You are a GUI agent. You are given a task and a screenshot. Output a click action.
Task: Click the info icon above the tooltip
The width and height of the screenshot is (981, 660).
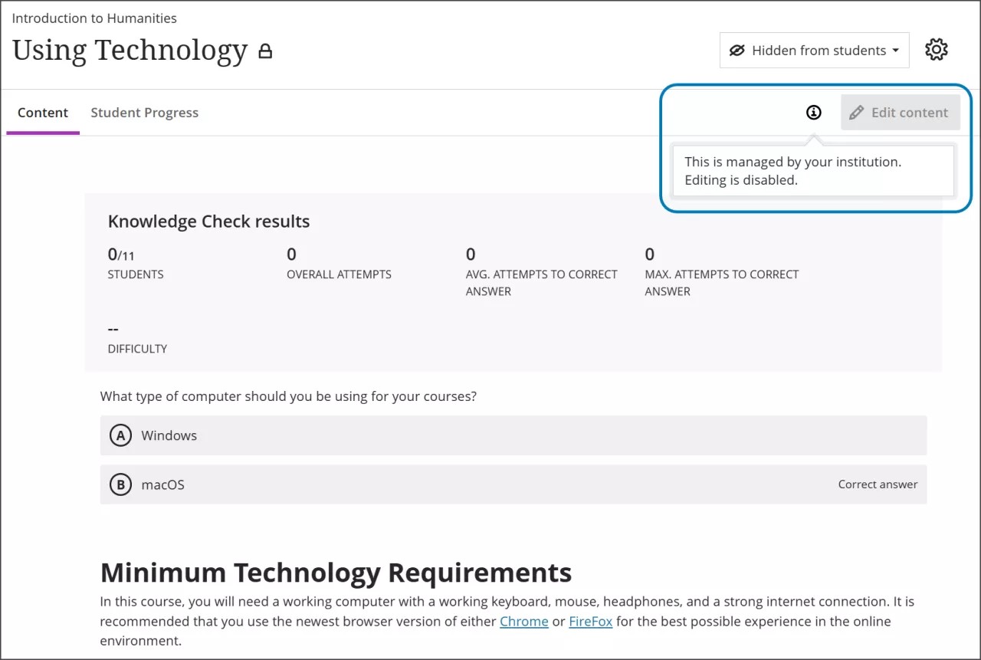pos(813,112)
